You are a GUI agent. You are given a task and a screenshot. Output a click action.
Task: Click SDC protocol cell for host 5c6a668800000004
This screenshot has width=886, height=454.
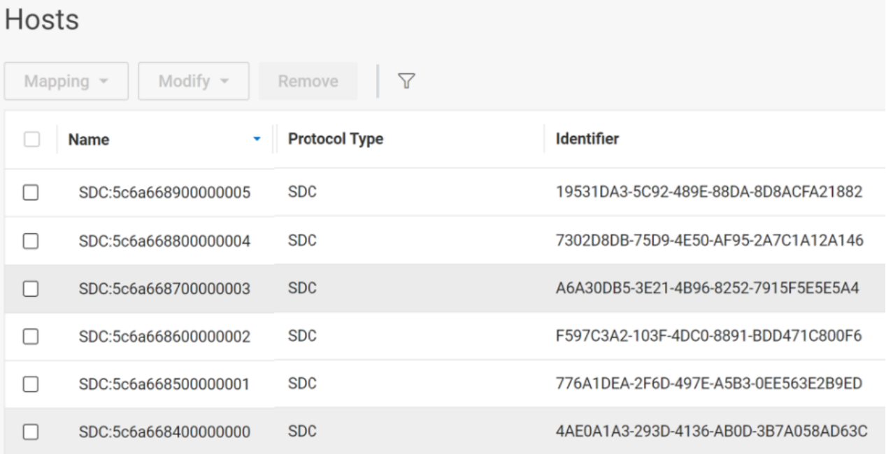tap(302, 240)
